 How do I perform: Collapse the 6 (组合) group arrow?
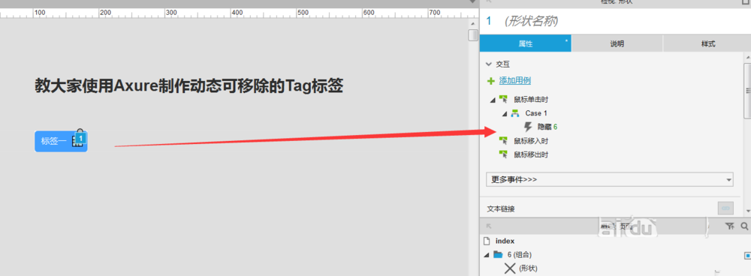coord(487,255)
